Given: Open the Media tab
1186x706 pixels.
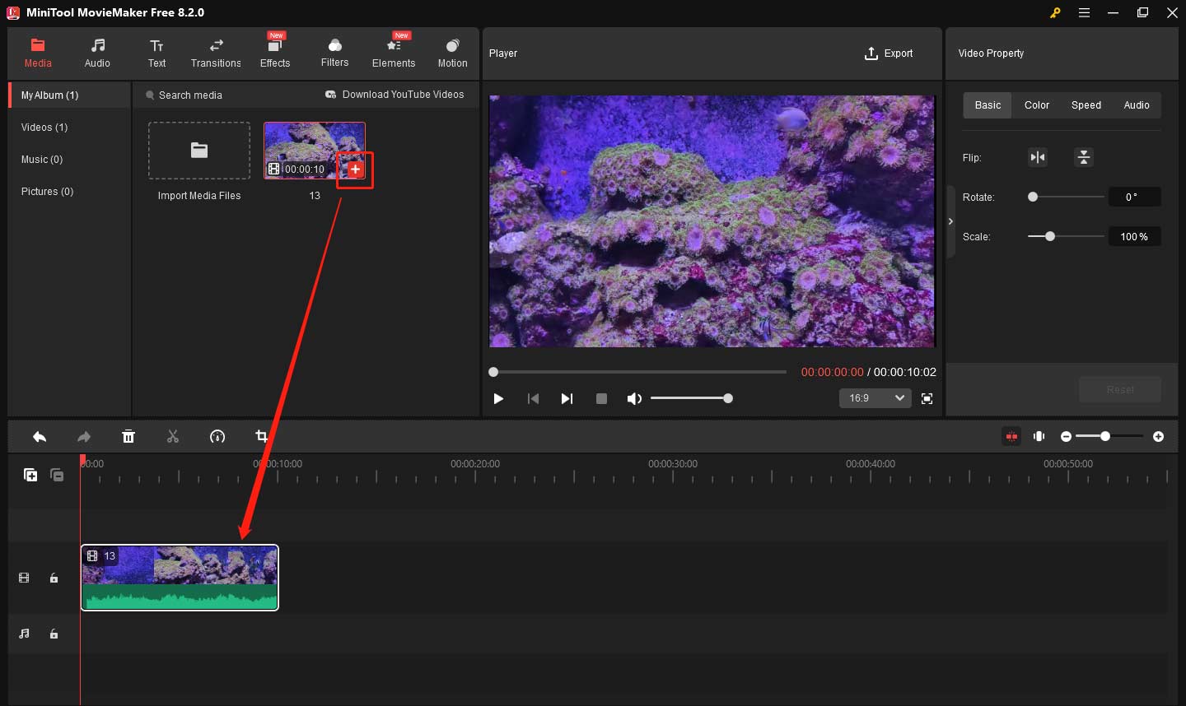Looking at the screenshot, I should pyautogui.click(x=38, y=53).
